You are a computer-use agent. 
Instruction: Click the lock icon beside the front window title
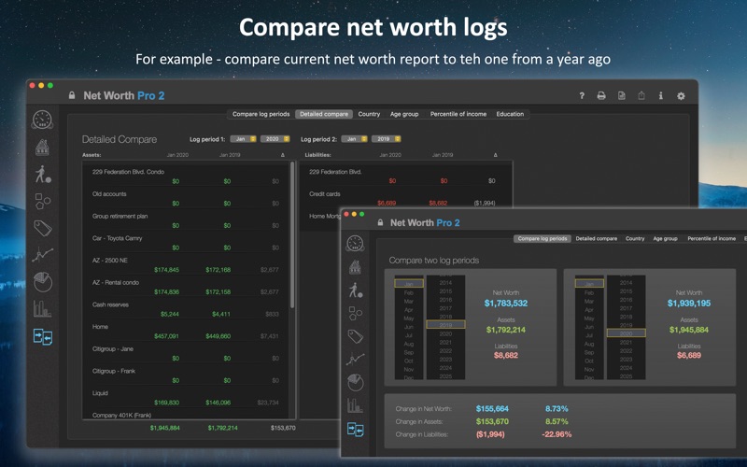pos(380,222)
